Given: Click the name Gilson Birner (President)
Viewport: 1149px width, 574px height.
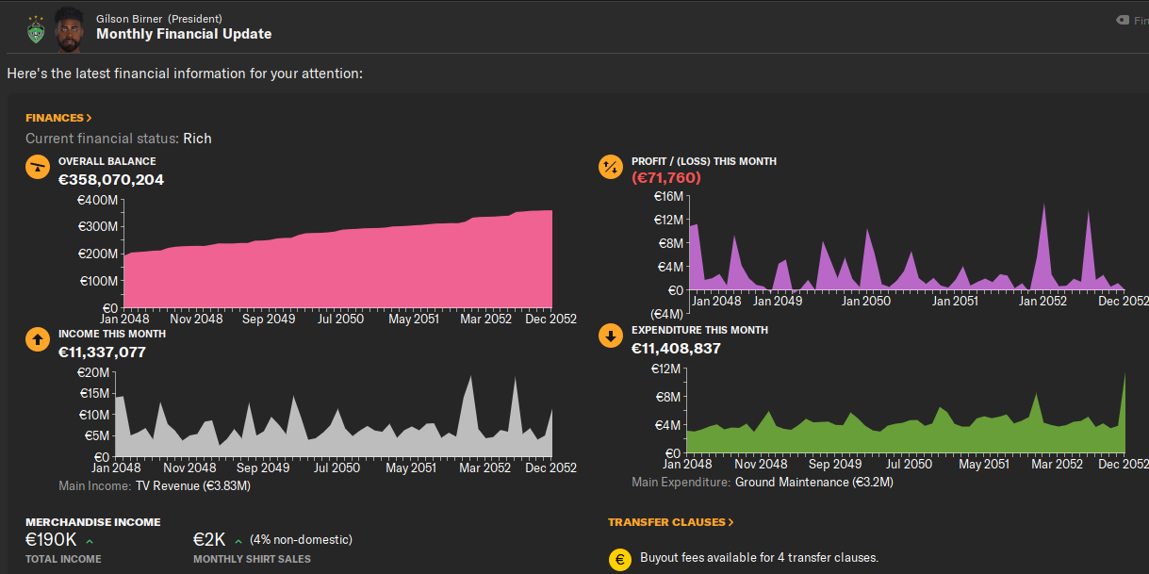Looking at the screenshot, I should click(x=159, y=18).
